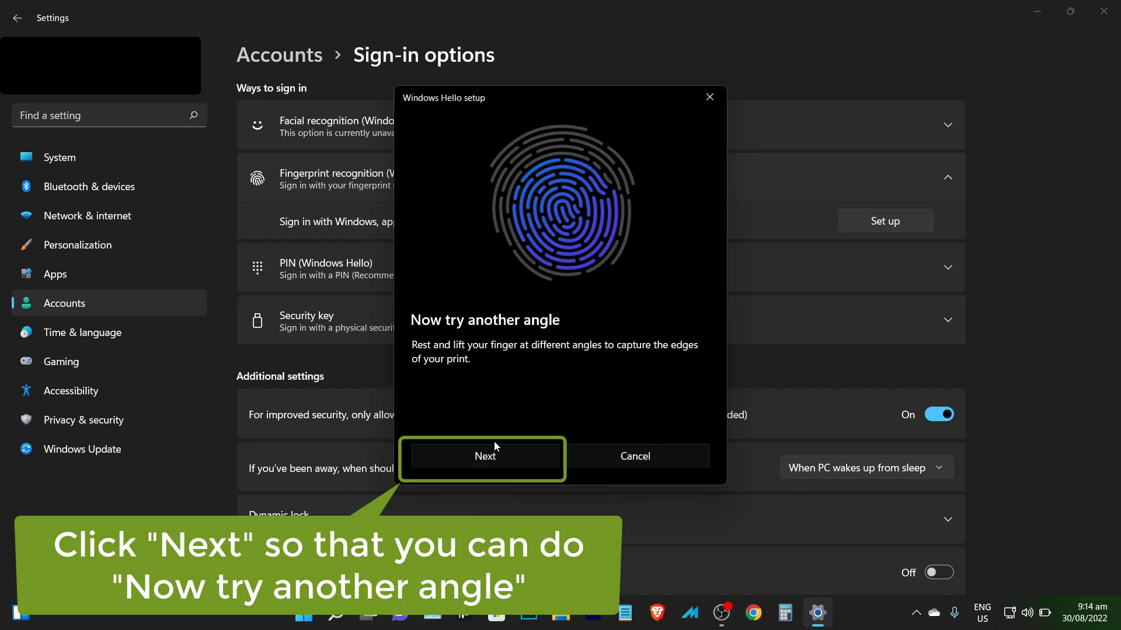Enable the toggle currently set to Off
This screenshot has height=630, width=1121.
point(939,572)
